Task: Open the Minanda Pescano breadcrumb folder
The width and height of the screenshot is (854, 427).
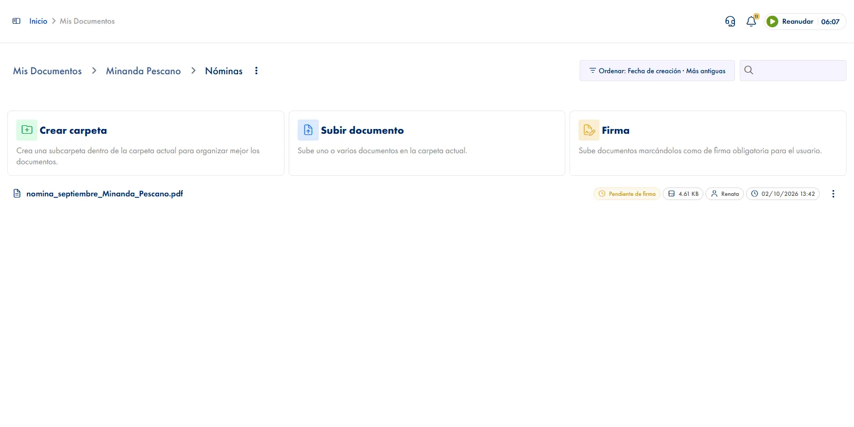Action: 143,71
